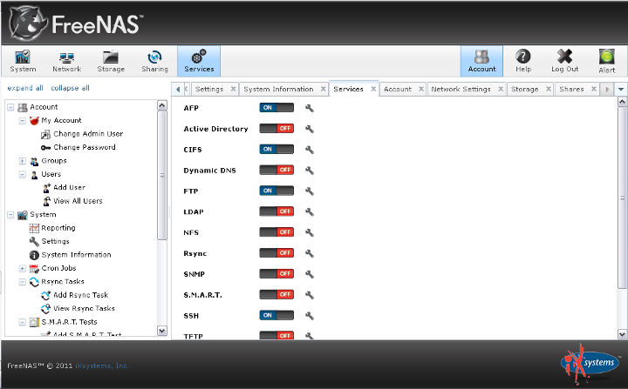Click services panel scrollbar up arrow
Screen dimensions: 628x389
click(622, 102)
